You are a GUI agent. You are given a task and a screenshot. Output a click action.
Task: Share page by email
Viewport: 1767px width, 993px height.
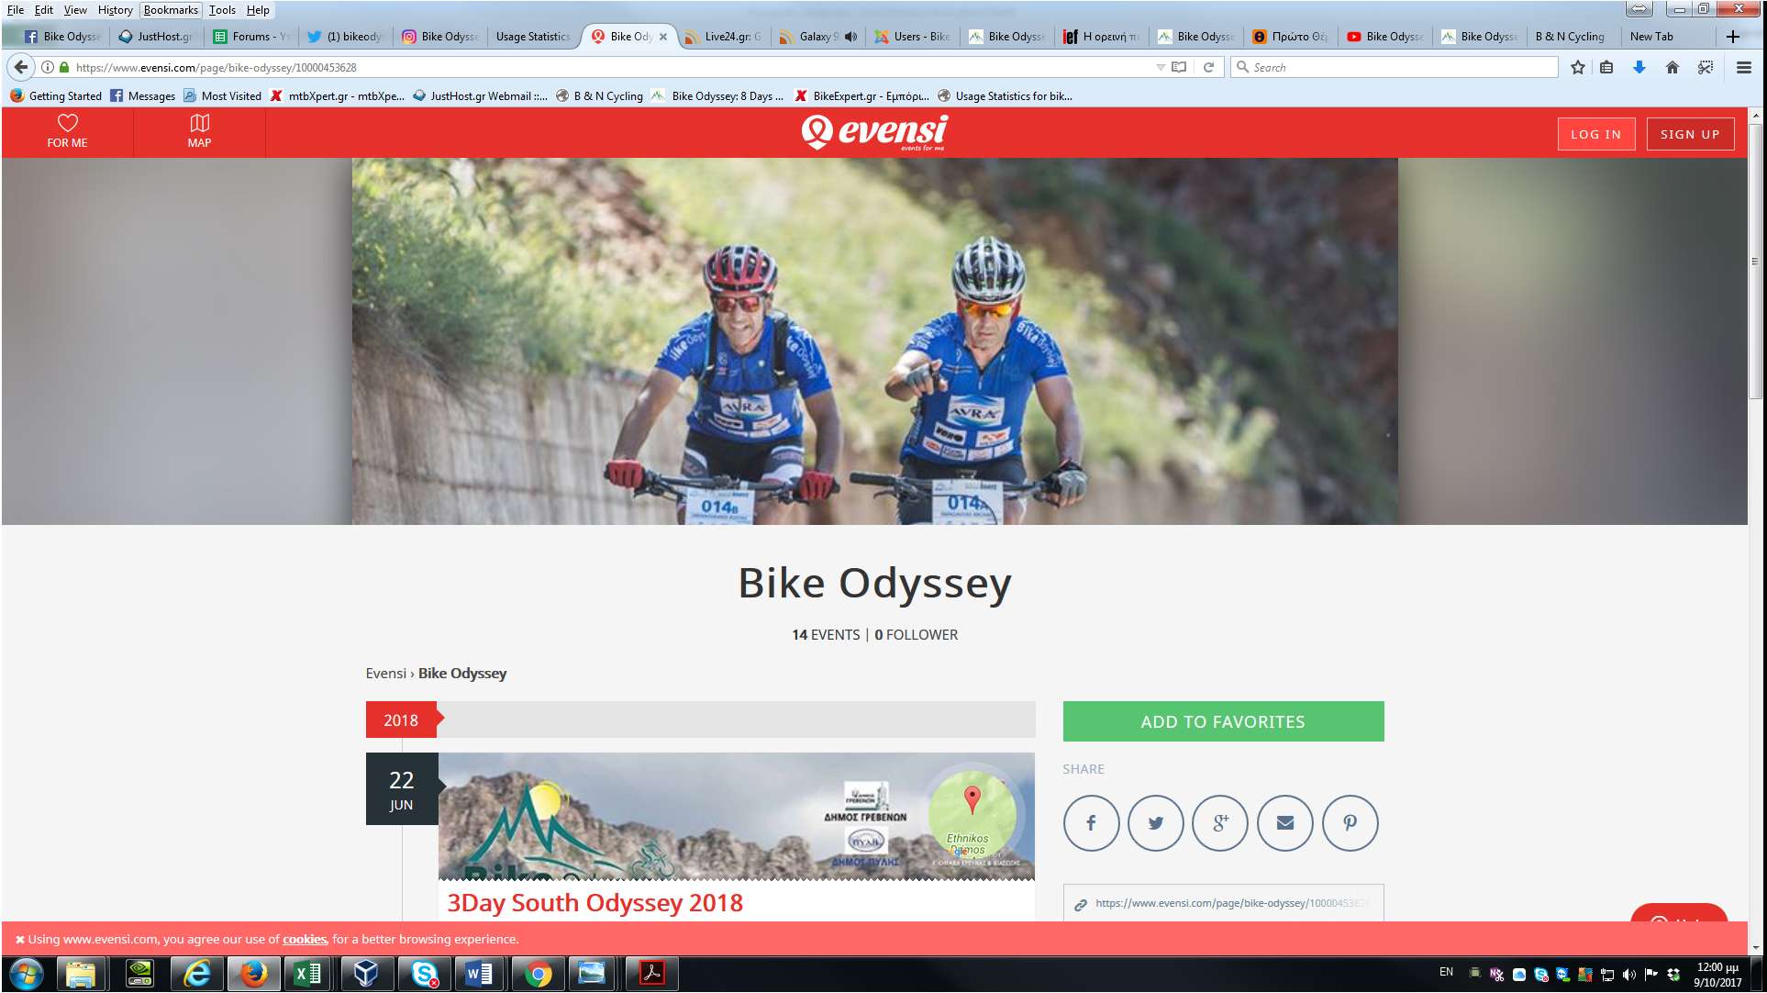[1285, 822]
